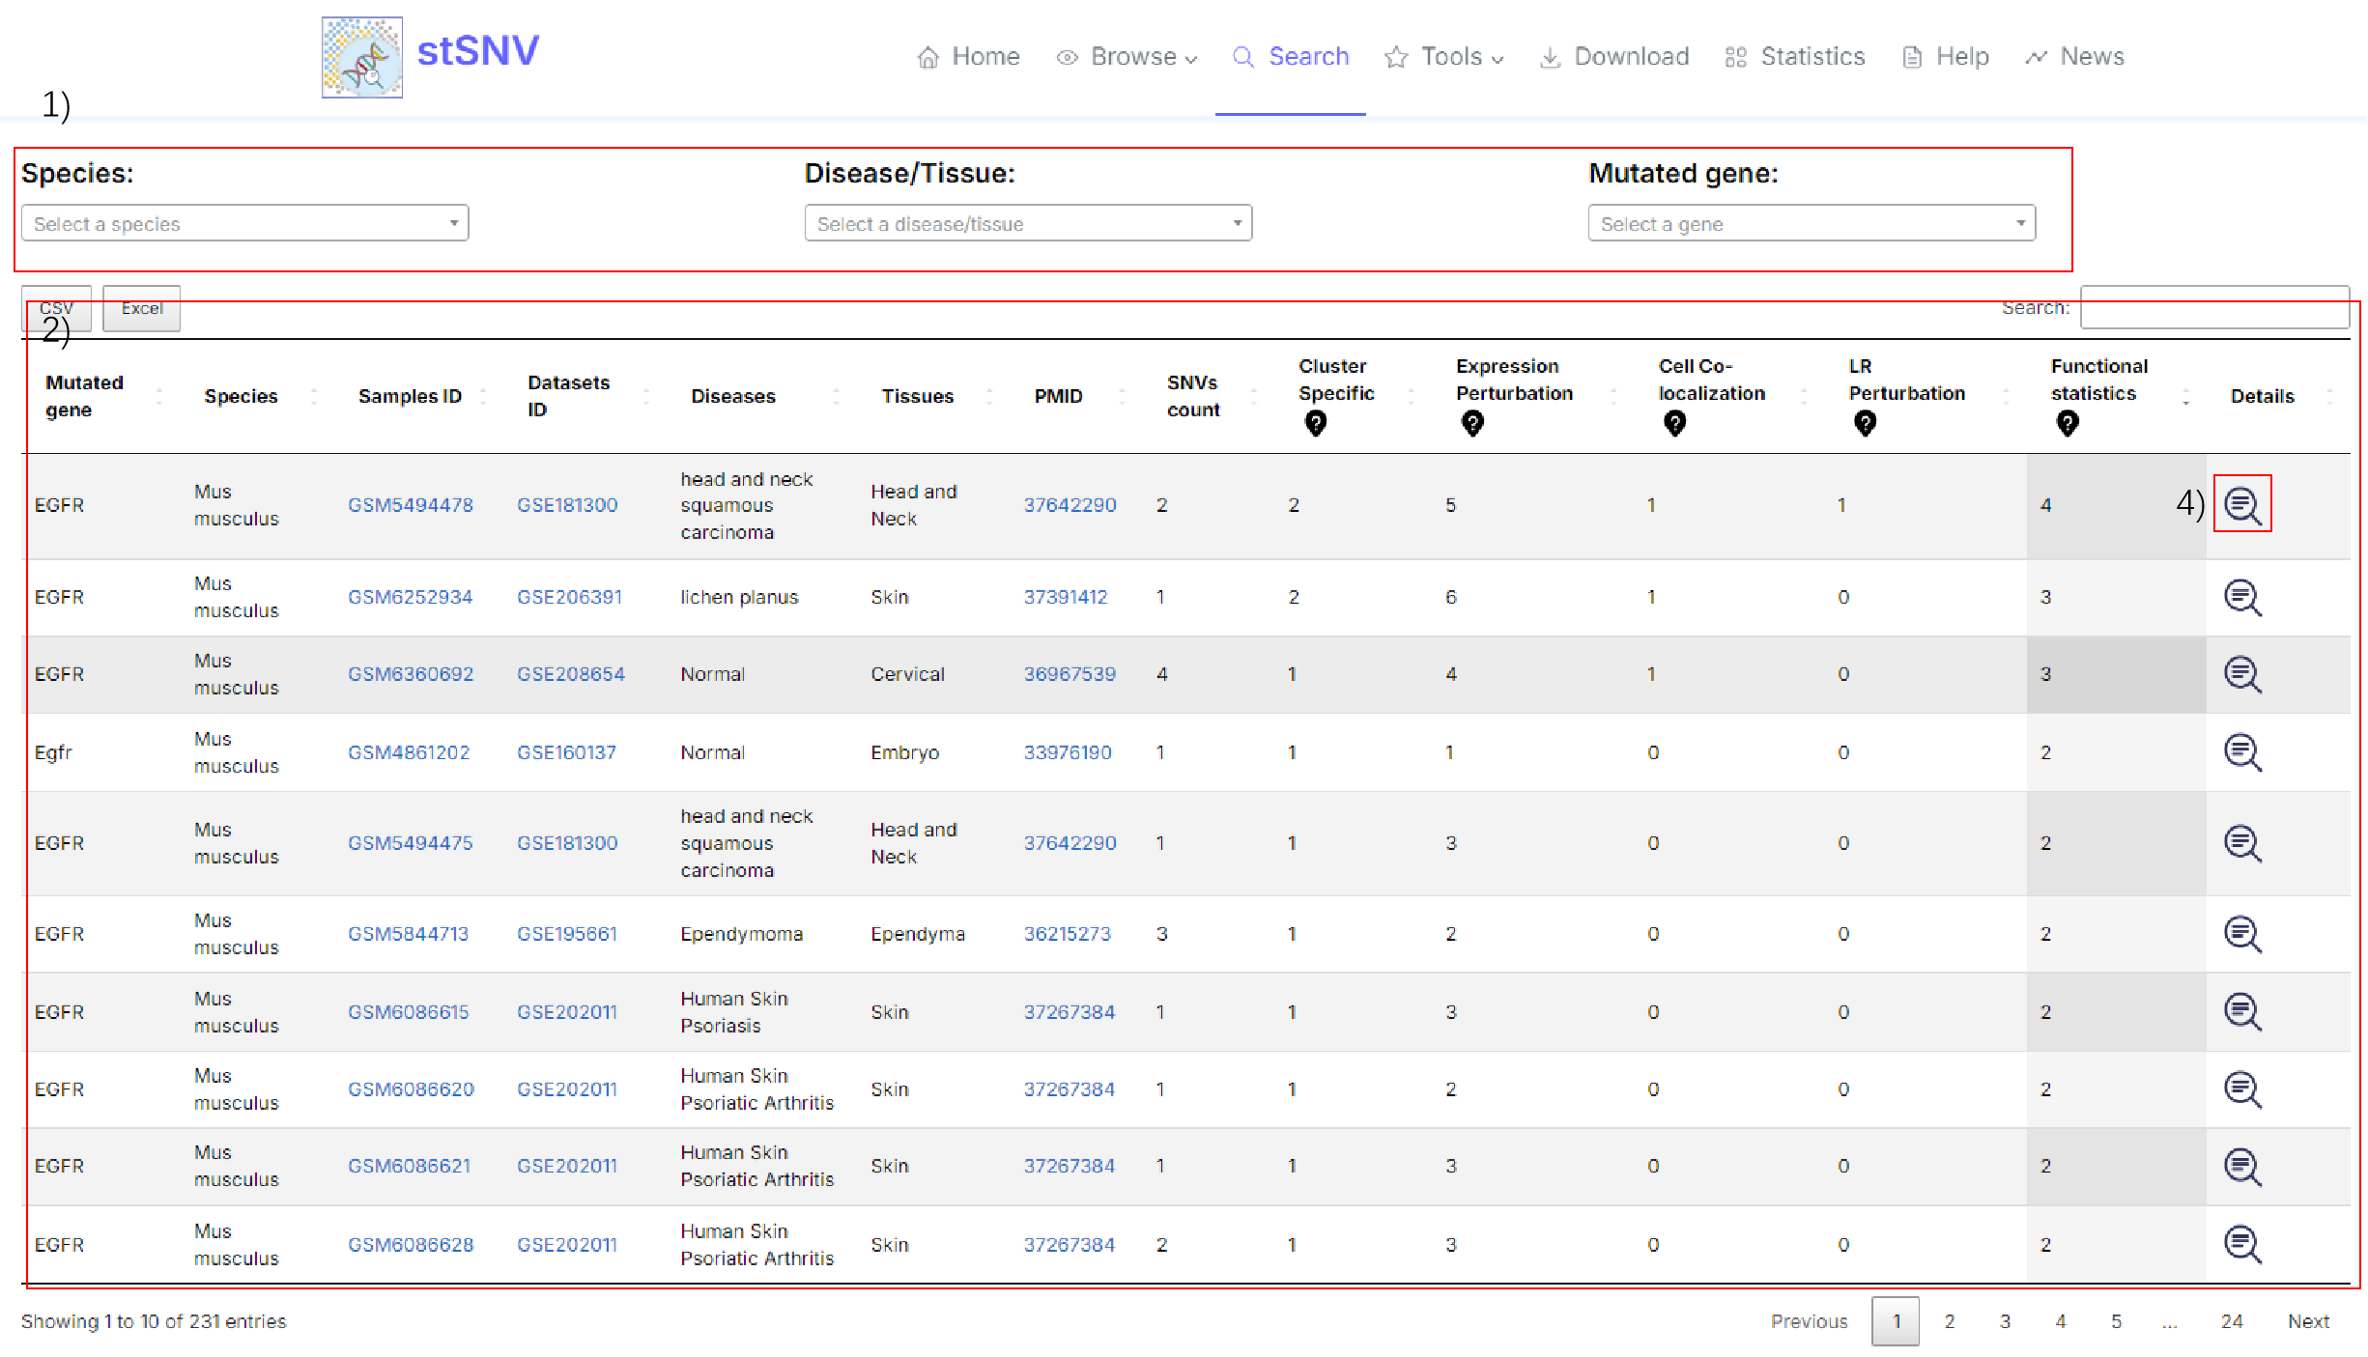Click the LR Perturbation help icon
The image size is (2368, 1357).
pyautogui.click(x=1865, y=423)
